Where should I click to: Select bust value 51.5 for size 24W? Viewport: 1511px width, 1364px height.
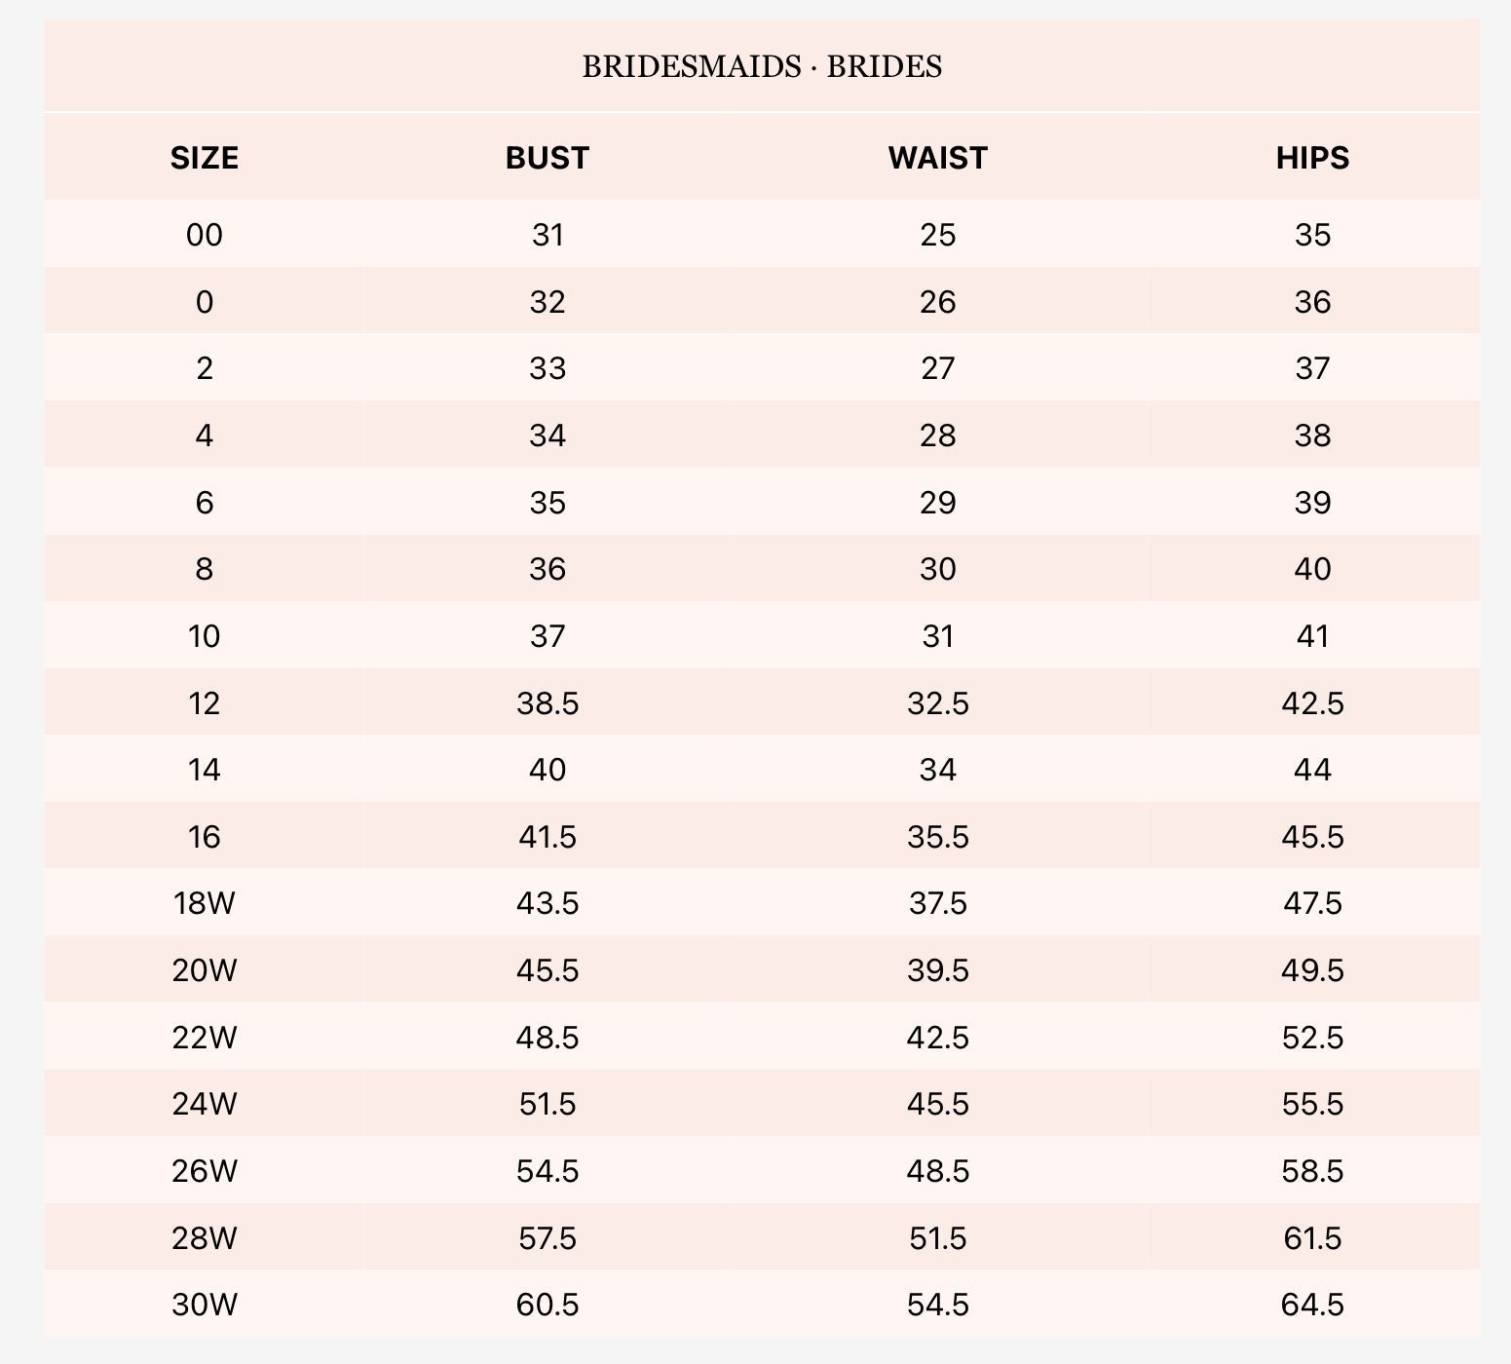click(x=548, y=1104)
